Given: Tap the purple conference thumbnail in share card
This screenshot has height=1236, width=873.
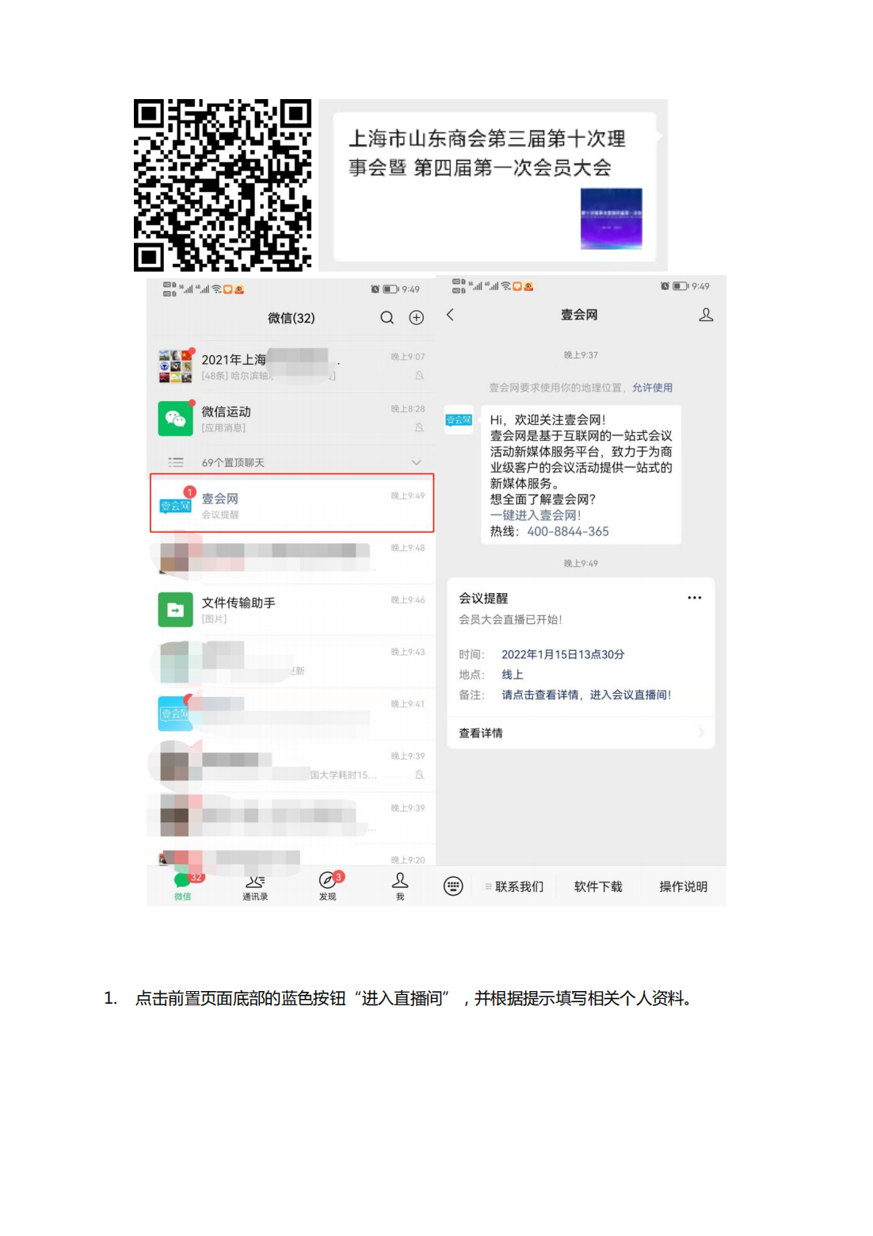Looking at the screenshot, I should (611, 219).
